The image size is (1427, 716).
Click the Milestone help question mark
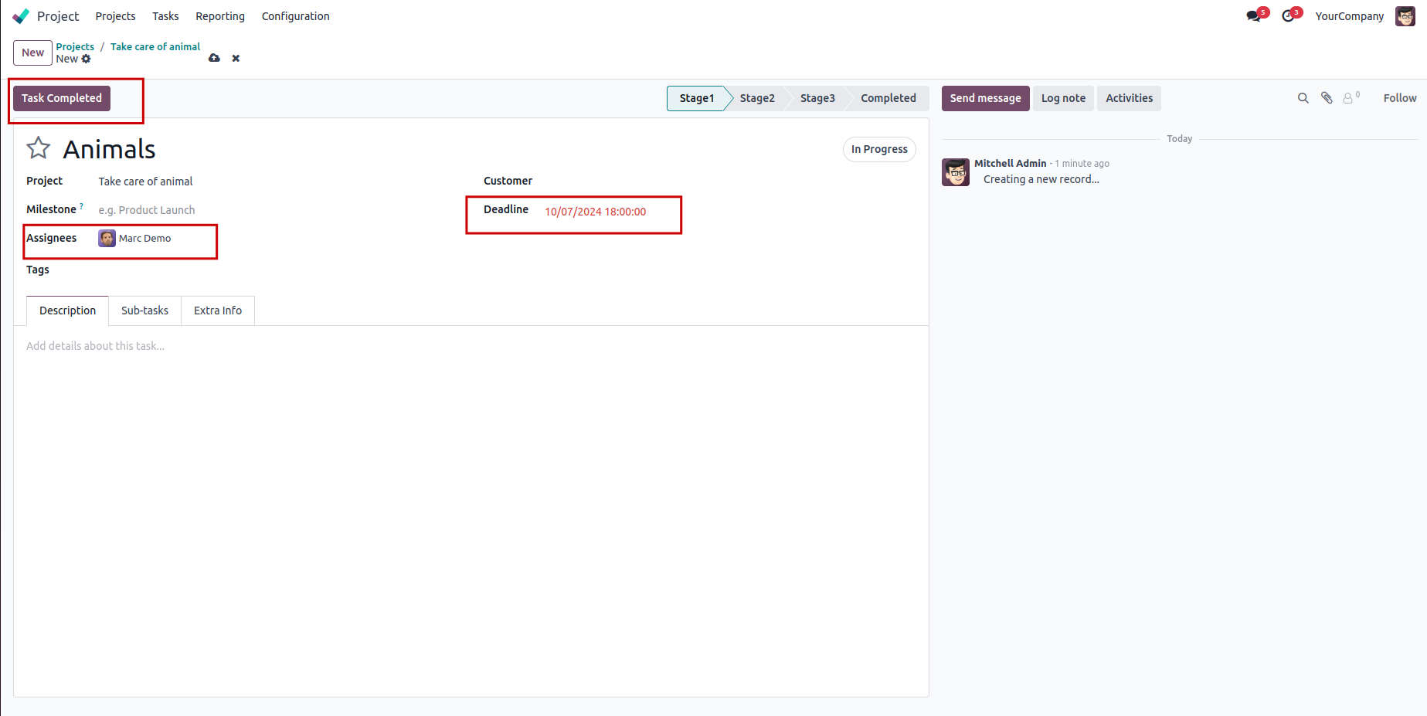click(x=82, y=206)
